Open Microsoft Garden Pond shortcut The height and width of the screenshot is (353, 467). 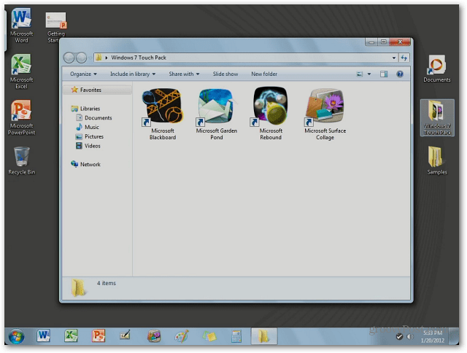point(217,114)
